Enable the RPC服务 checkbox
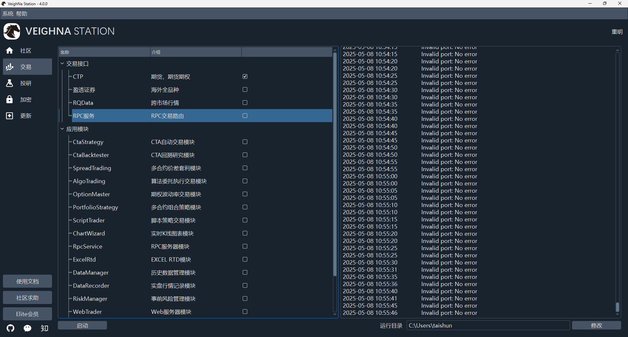The height and width of the screenshot is (337, 628). point(245,116)
